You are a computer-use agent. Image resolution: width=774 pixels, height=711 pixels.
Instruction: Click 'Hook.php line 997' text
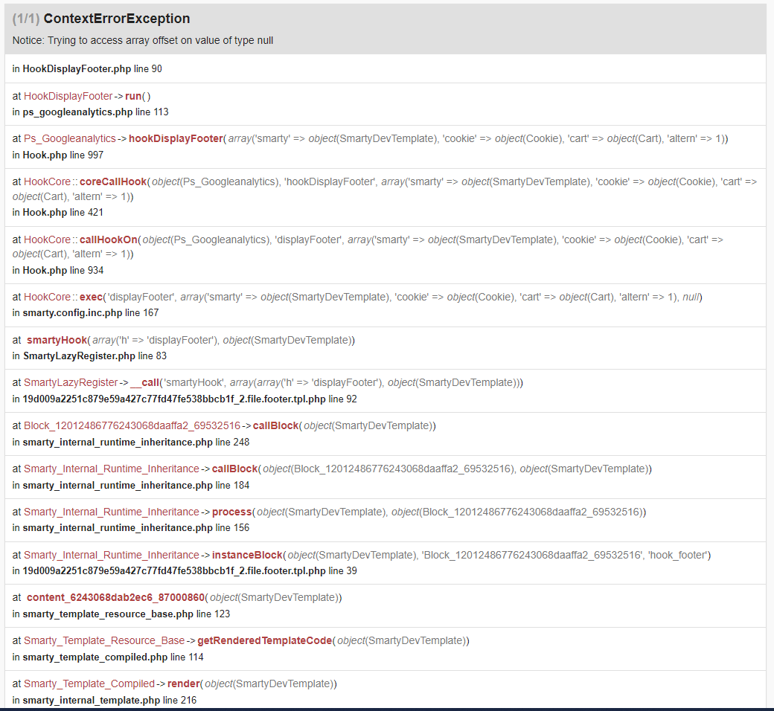coord(63,155)
